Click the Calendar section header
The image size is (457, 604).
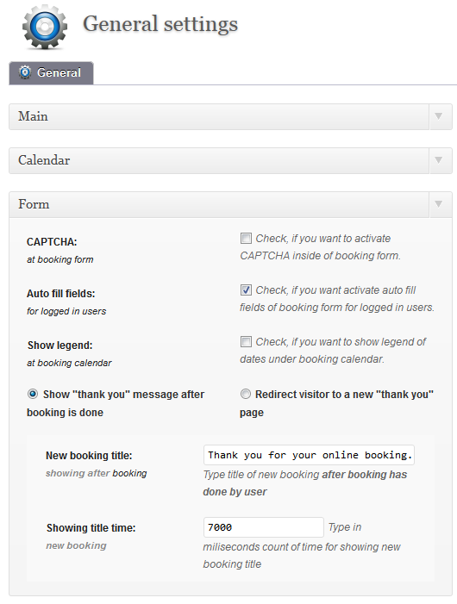pyautogui.click(x=219, y=160)
